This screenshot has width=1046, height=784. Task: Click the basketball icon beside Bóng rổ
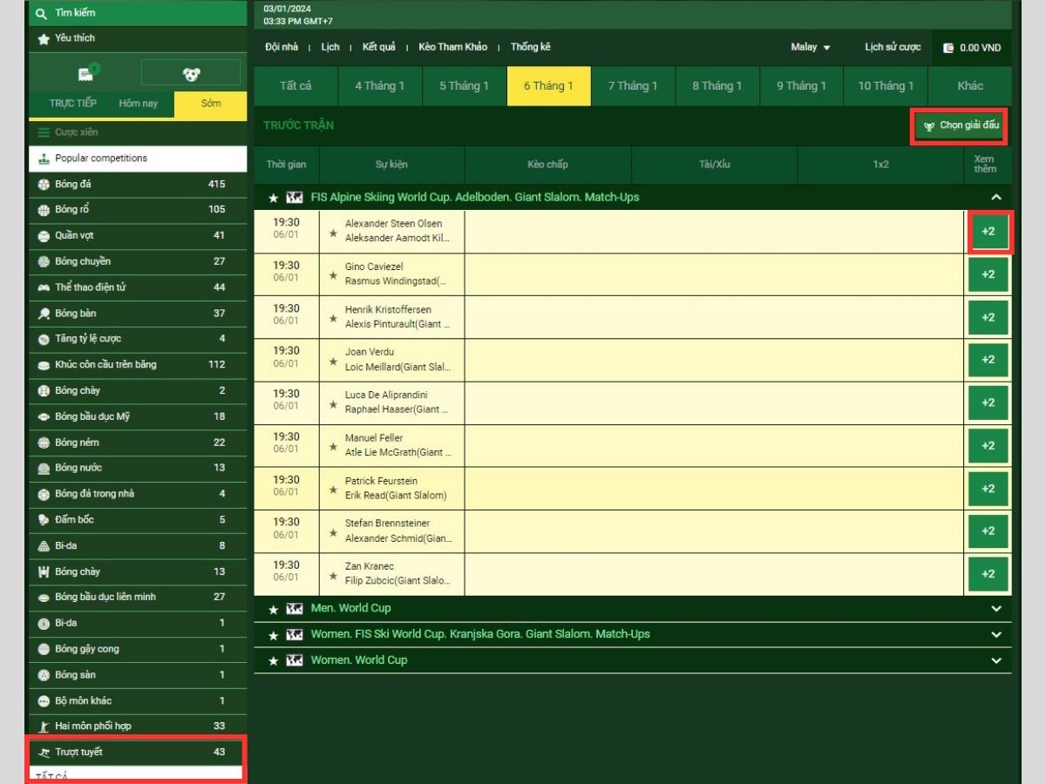point(44,210)
